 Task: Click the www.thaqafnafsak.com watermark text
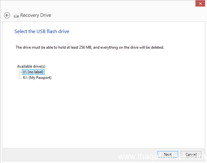[x=161, y=156]
